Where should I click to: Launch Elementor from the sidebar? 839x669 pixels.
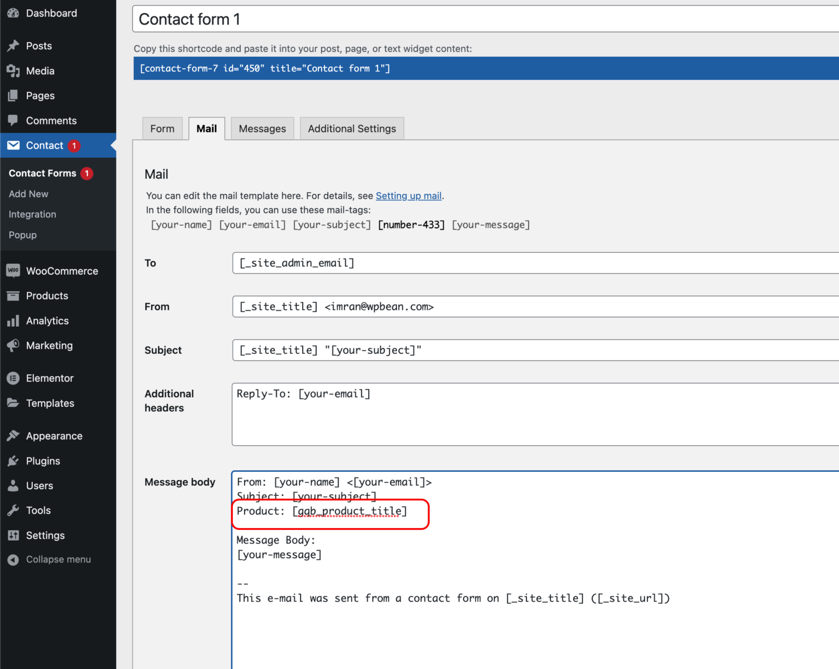pyautogui.click(x=49, y=378)
